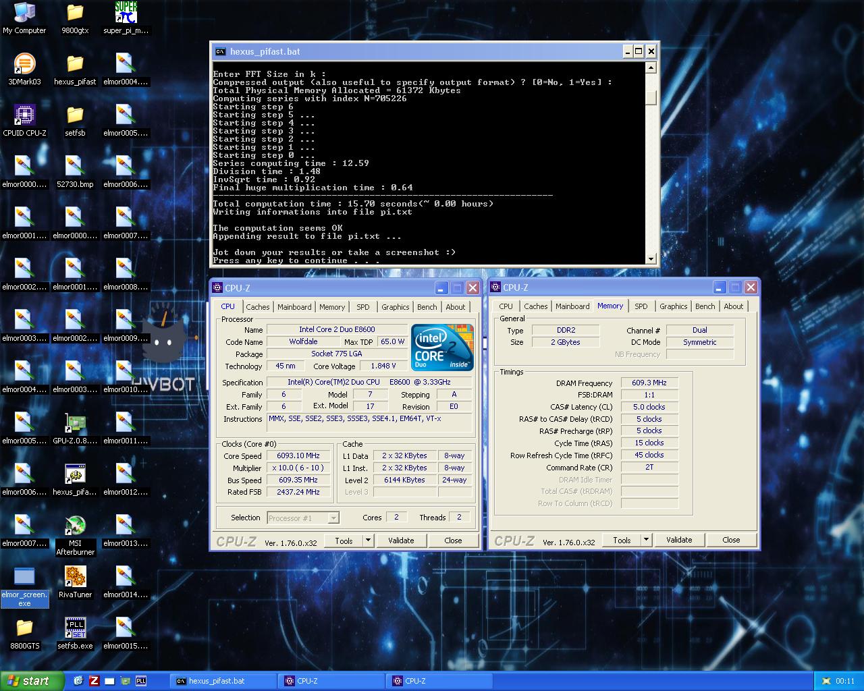Select the elmor0008 image file icon
864x691 pixels.
pos(126,275)
